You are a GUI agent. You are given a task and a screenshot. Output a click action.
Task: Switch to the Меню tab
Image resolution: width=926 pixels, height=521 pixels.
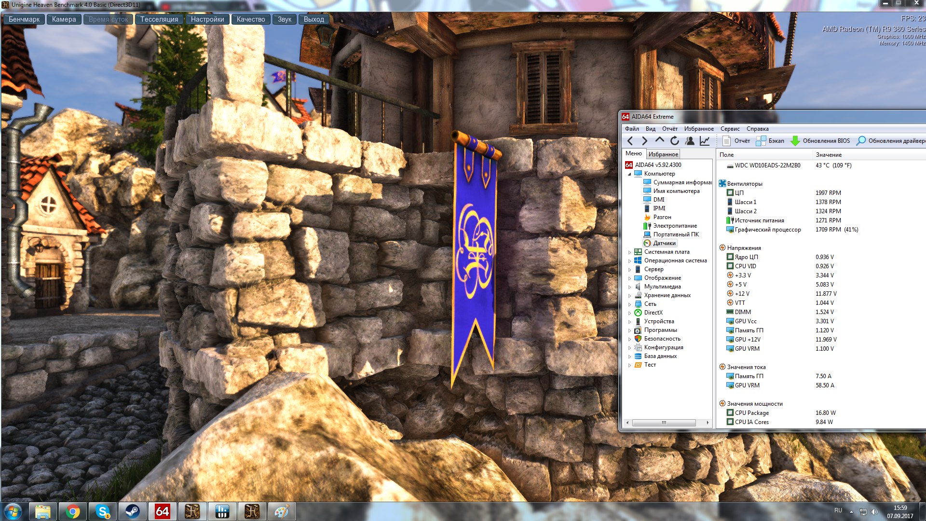(x=634, y=153)
